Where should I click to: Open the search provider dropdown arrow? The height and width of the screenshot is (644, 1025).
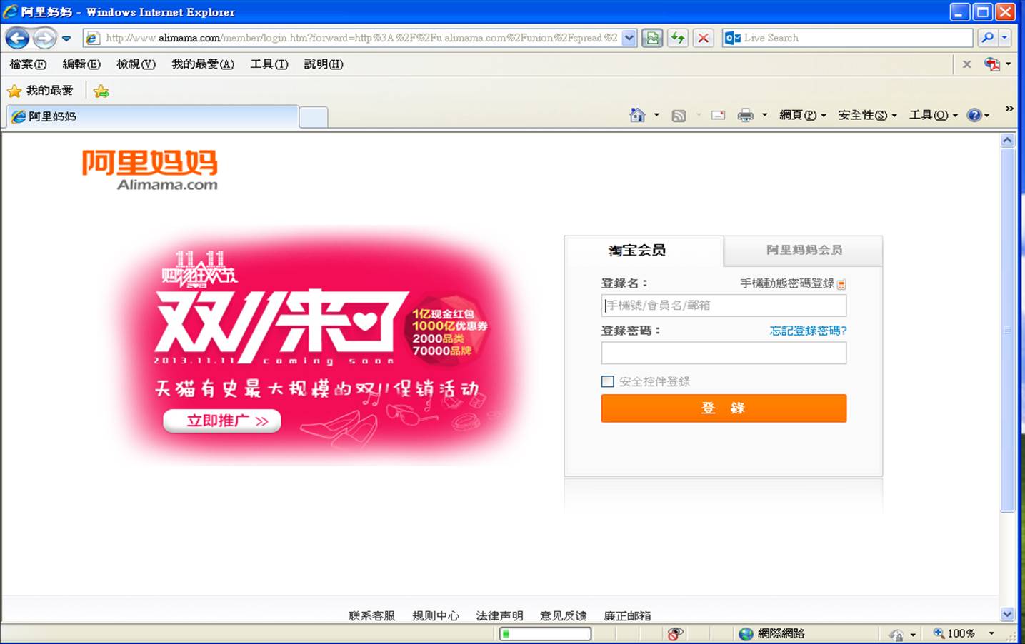pos(1005,38)
